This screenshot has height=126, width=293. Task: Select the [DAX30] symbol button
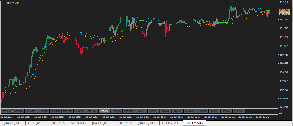[x=165, y=111]
